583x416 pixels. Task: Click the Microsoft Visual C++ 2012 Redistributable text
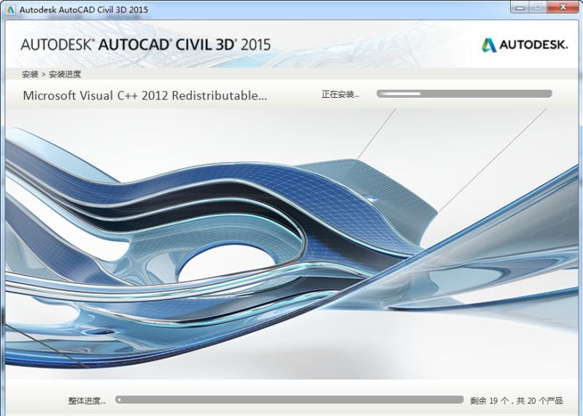pos(145,96)
